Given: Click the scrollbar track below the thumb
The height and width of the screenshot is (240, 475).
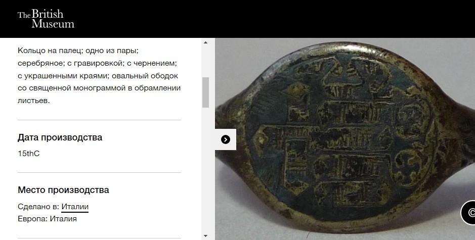Looking at the screenshot, I should [205, 169].
